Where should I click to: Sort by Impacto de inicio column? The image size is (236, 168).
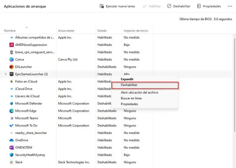(136, 31)
